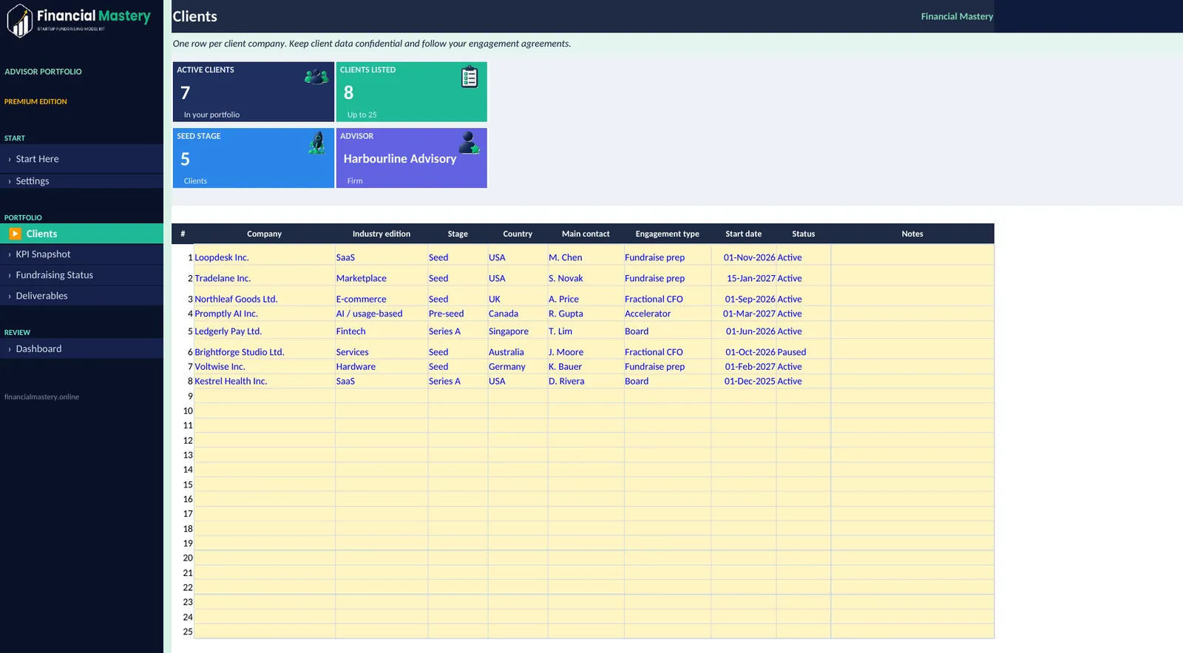Select company cell Promptly AI Inc.

[265, 314]
